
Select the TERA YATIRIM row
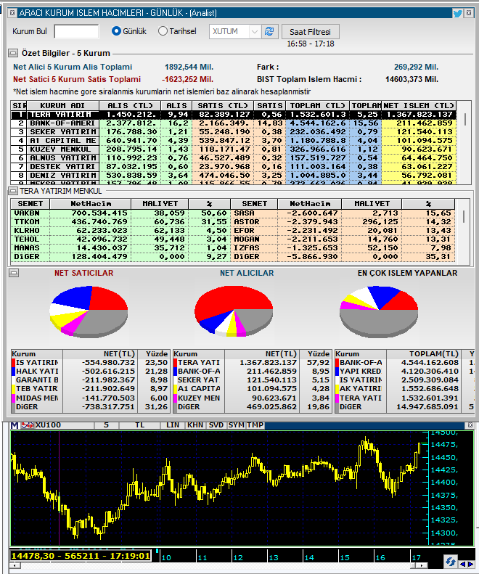(x=234, y=115)
